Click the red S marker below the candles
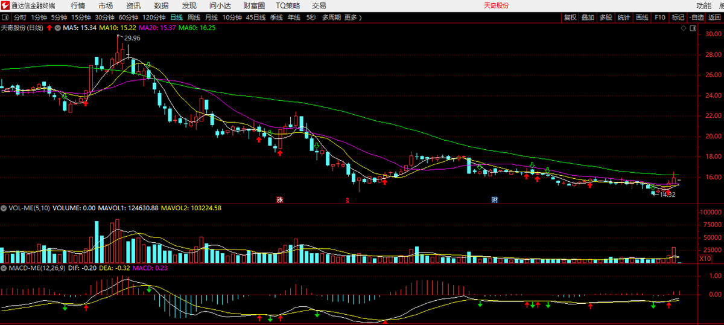The height and width of the screenshot is (325, 724). [348, 199]
